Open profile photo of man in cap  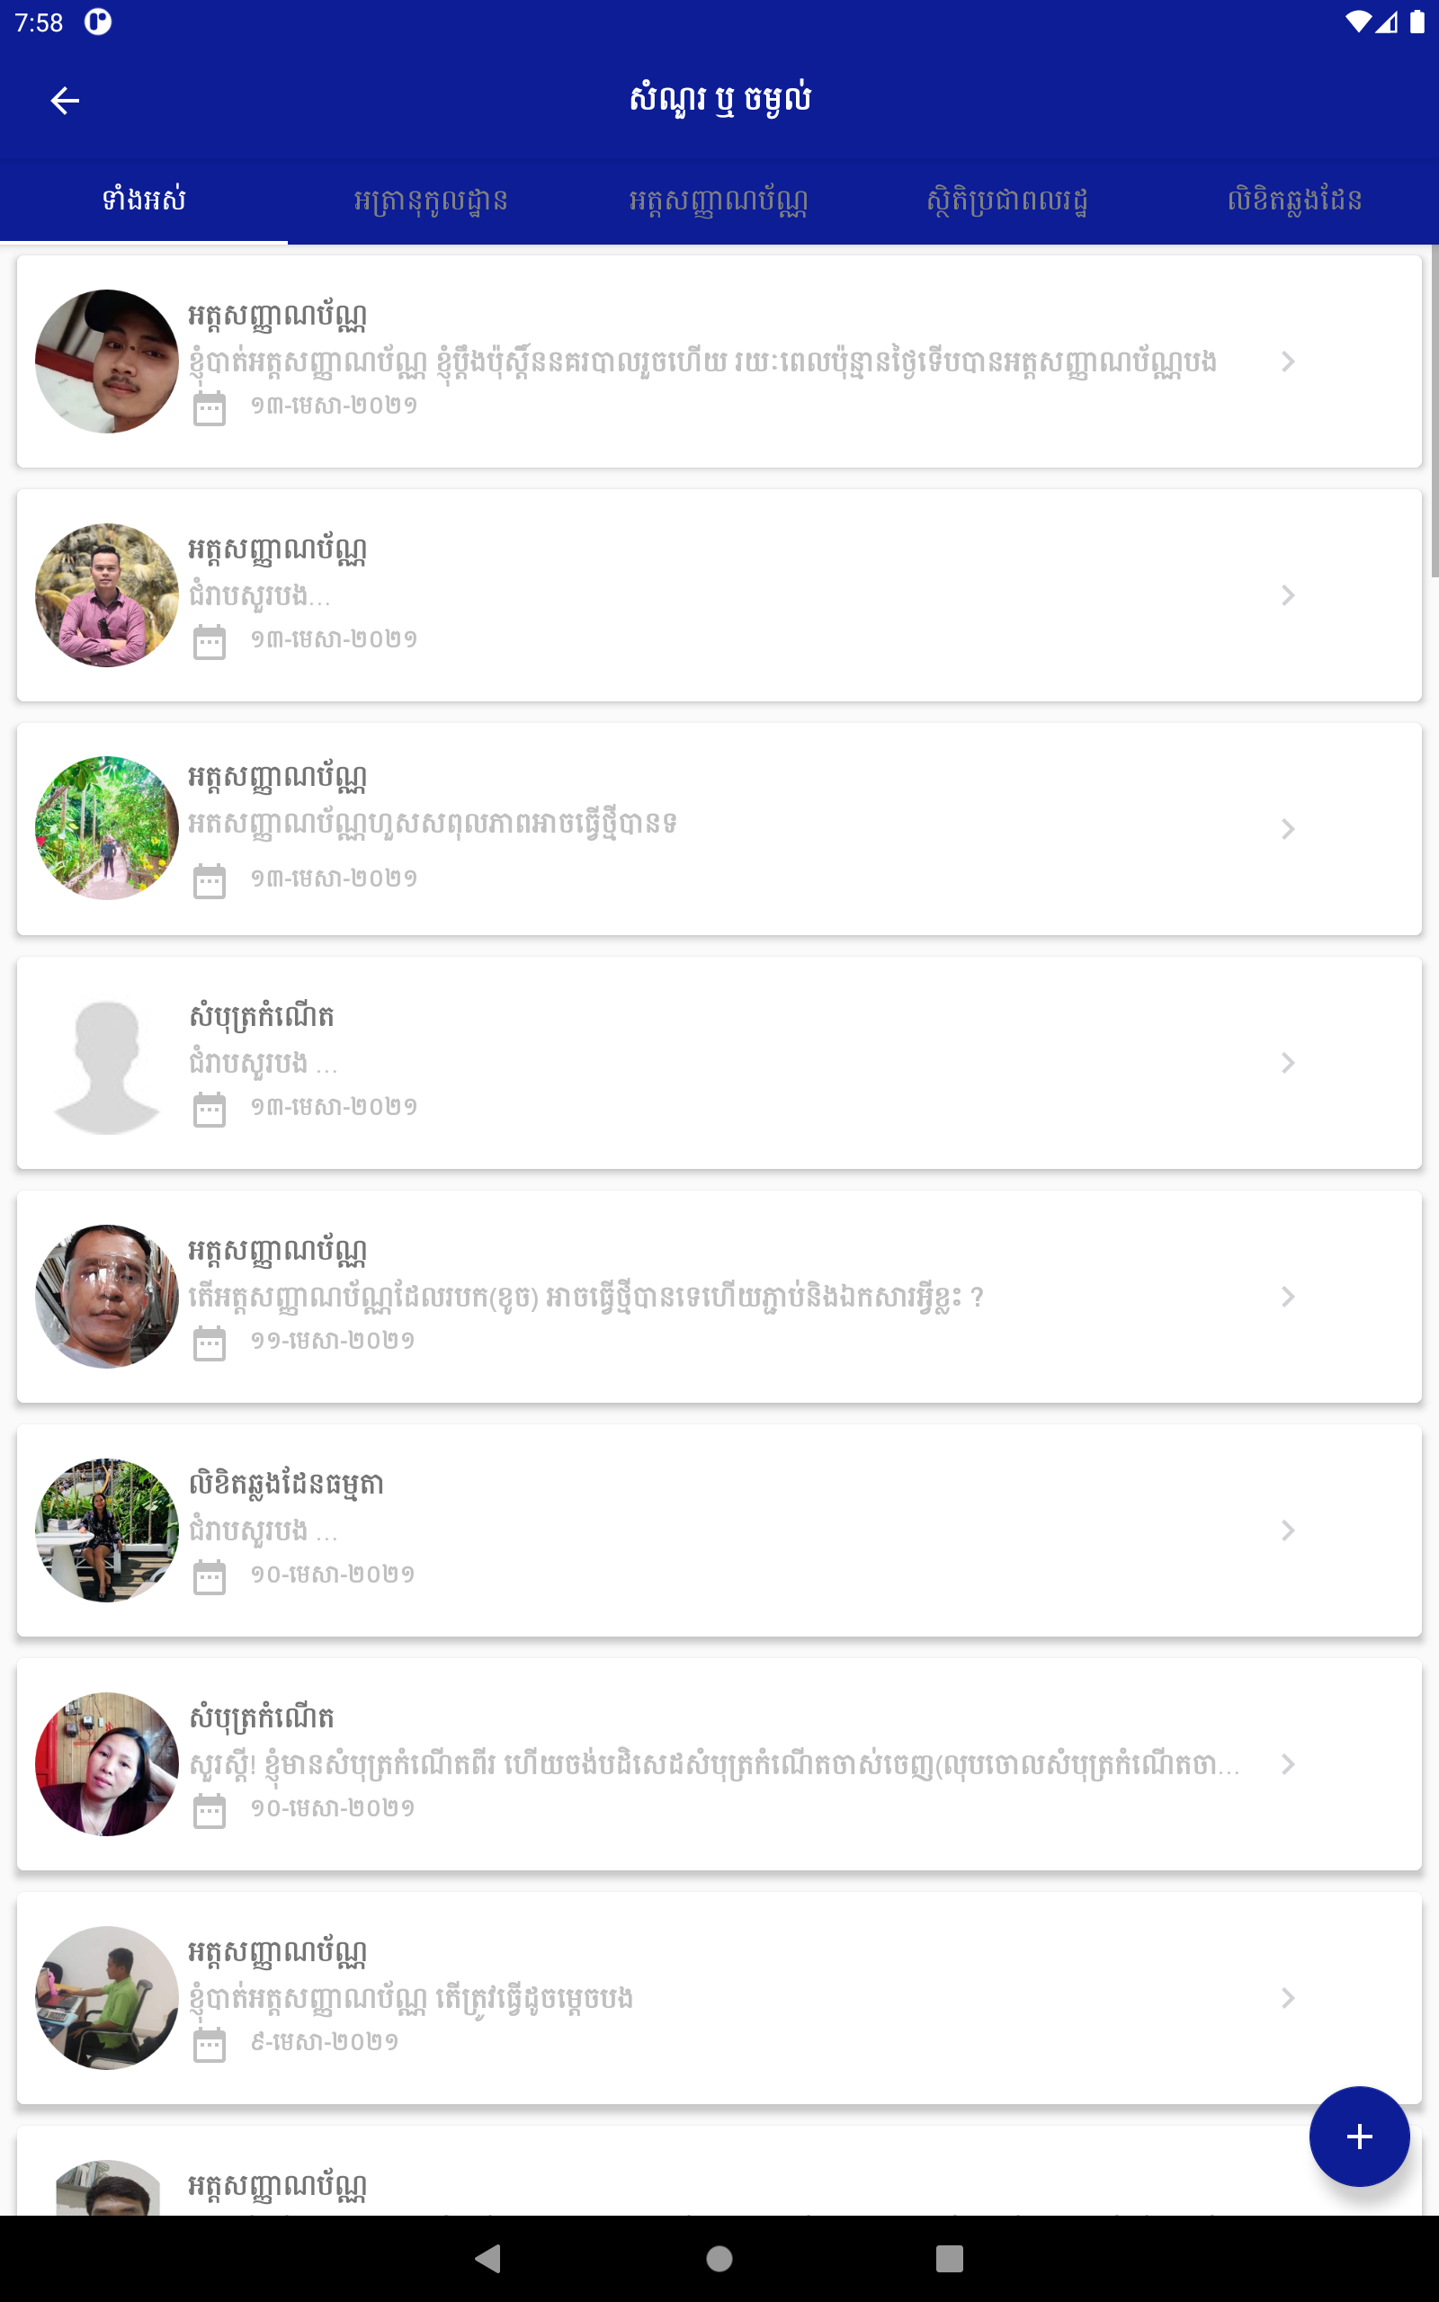coord(107,361)
